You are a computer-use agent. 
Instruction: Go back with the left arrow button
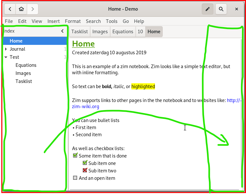coord(10,9)
